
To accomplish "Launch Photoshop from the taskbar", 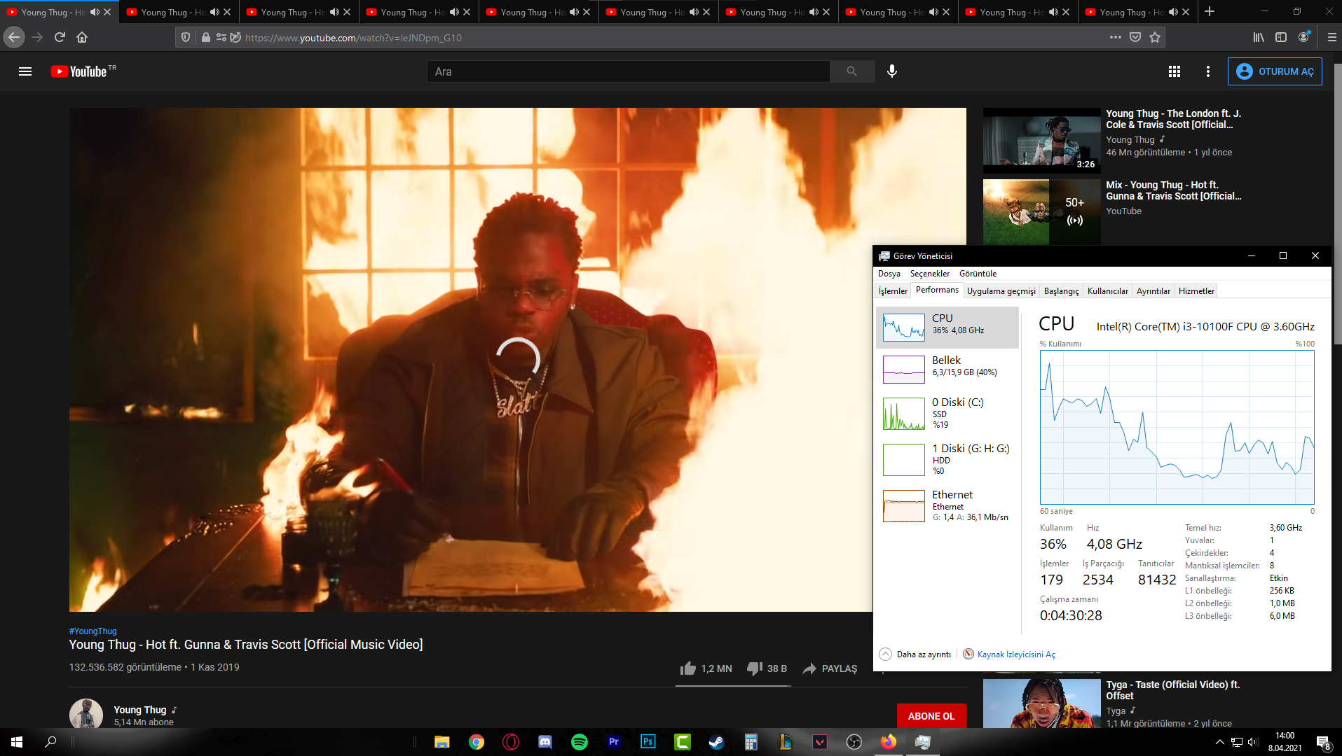I will 648,742.
